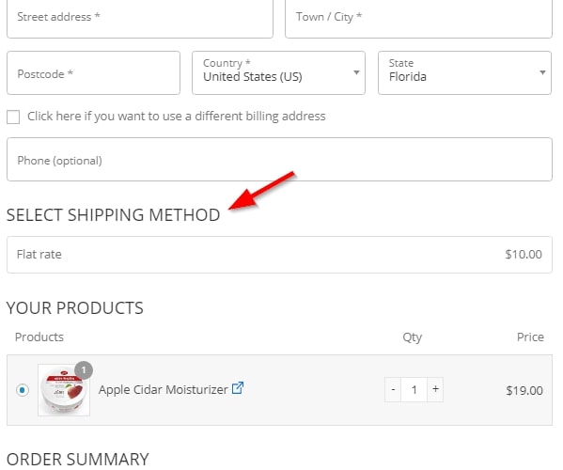Focus the Street address field

(140, 18)
